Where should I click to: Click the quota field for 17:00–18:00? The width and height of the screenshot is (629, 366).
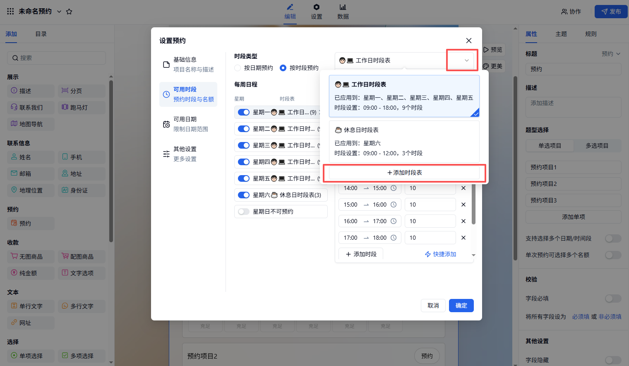[x=430, y=238]
